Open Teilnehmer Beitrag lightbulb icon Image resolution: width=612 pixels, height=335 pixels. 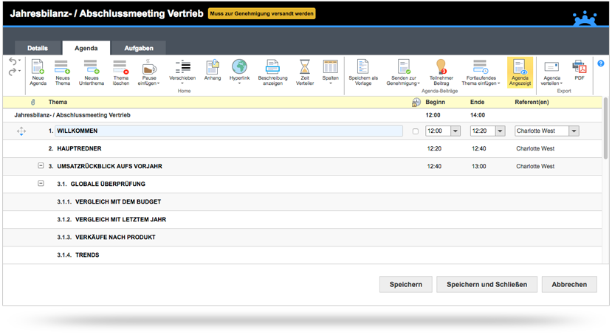point(441,72)
